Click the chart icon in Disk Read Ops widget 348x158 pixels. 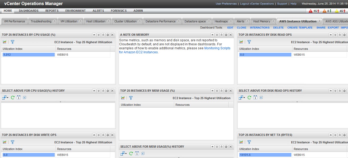tap(241, 42)
